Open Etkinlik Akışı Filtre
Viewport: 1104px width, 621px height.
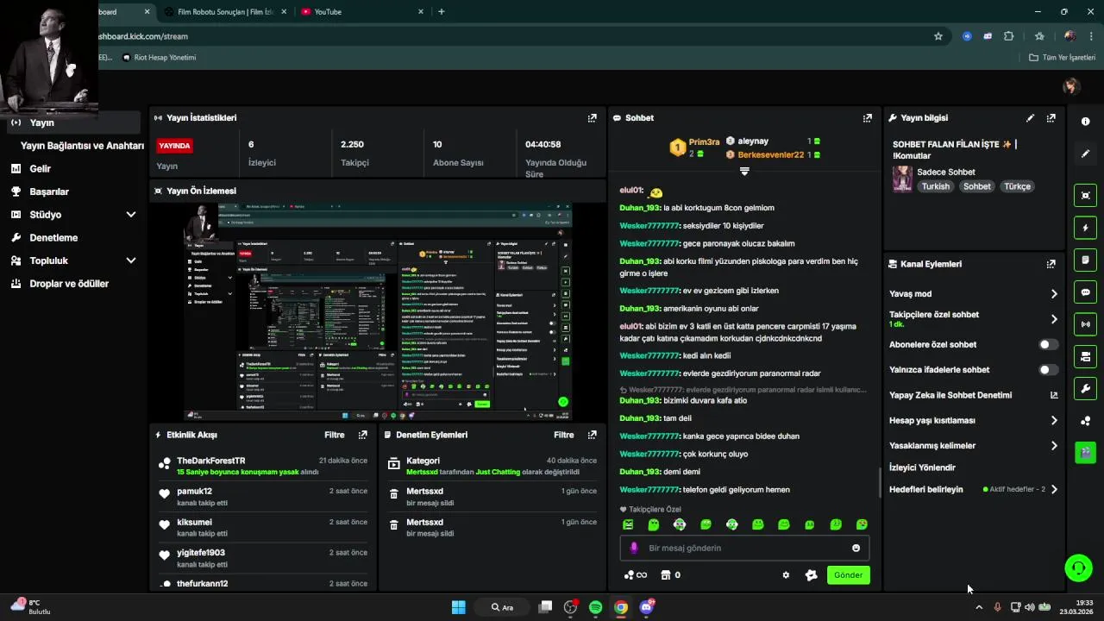(x=334, y=436)
